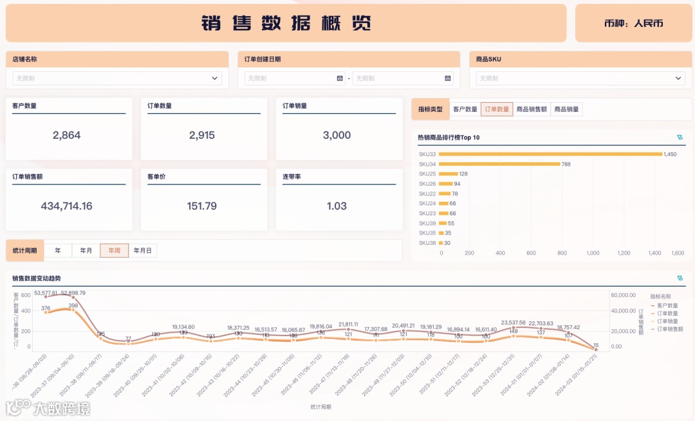
Task: Switch statistics period to 年月
Action: coord(86,251)
